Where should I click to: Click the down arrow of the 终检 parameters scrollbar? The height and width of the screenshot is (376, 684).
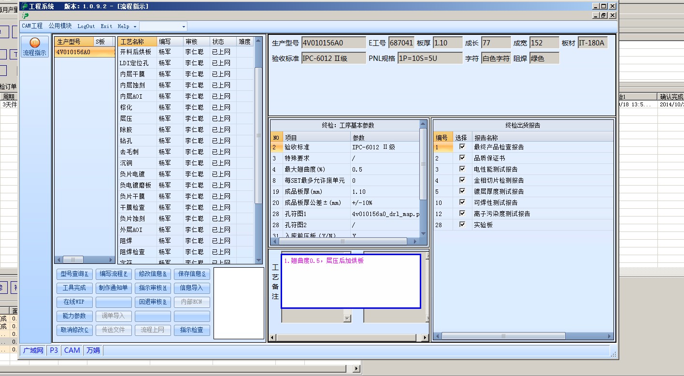pyautogui.click(x=424, y=234)
